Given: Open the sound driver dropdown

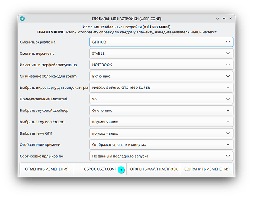Looking at the screenshot, I should [x=161, y=110].
